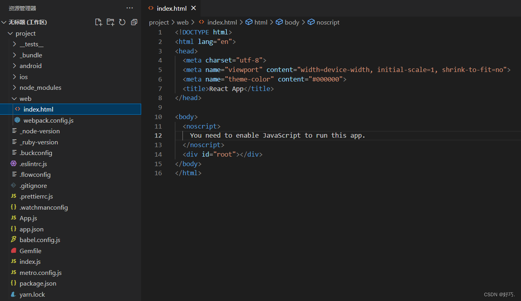Click the web breadcrumb segment
Screen dimensions: 521x301
click(183, 22)
